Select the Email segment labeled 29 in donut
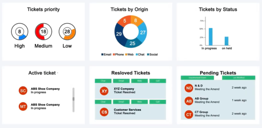 click(120, 34)
